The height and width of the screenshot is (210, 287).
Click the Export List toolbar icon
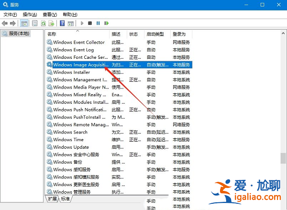(52, 23)
